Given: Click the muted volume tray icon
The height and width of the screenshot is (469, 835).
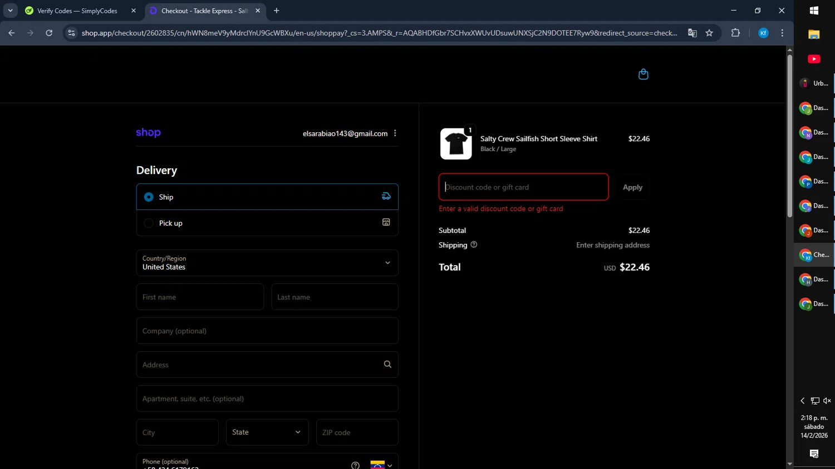Looking at the screenshot, I should tap(827, 401).
